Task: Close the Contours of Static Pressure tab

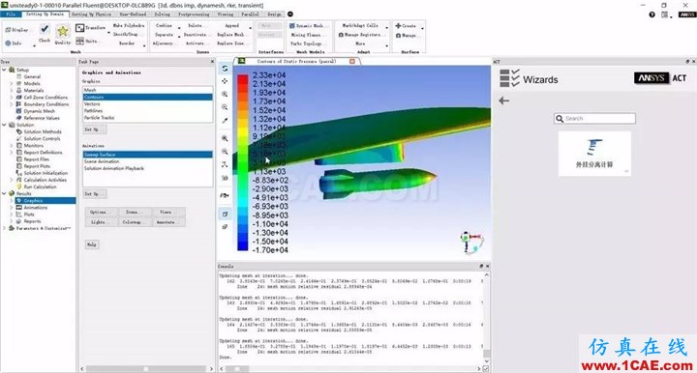Action: coord(352,61)
